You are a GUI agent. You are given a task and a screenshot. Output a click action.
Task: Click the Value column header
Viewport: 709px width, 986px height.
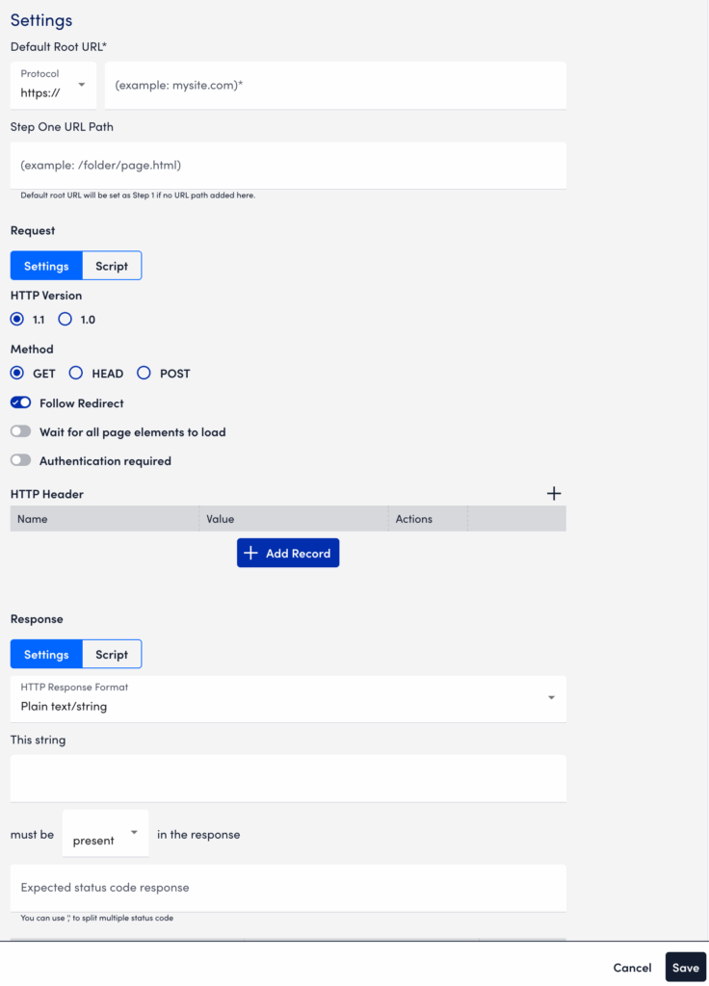(294, 519)
